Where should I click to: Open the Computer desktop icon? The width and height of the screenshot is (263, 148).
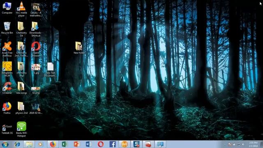tap(7, 8)
